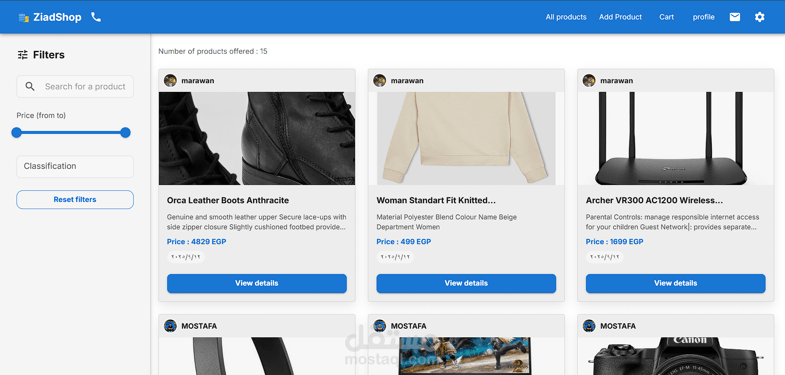Click the price 1699 EGP

(615, 242)
